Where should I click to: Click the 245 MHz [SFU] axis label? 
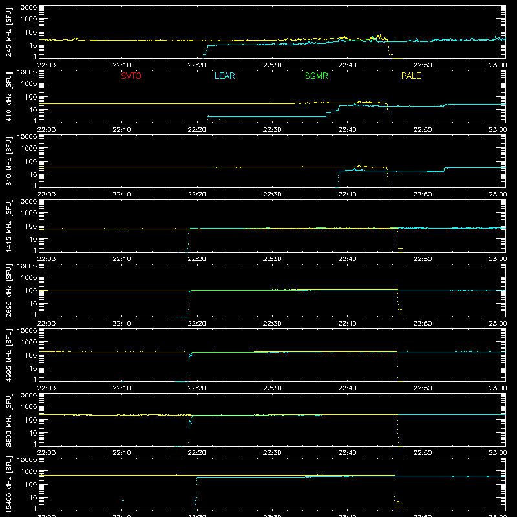9,32
